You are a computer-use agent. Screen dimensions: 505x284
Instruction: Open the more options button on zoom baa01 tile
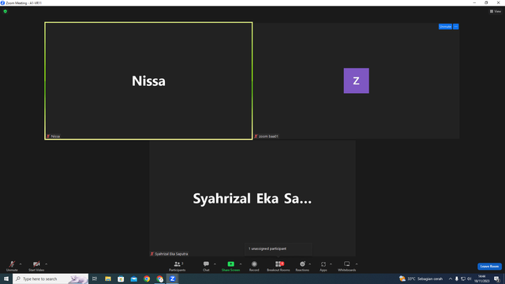tap(456, 27)
